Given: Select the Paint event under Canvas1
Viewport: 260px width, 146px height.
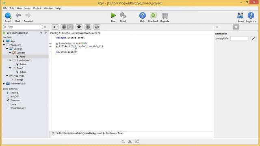Looking at the screenshot, I should [22, 57].
